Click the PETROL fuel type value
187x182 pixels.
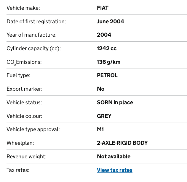pos(107,75)
